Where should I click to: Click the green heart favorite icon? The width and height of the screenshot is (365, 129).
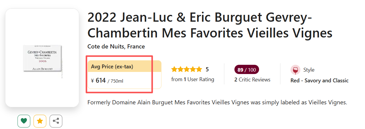tap(24, 121)
